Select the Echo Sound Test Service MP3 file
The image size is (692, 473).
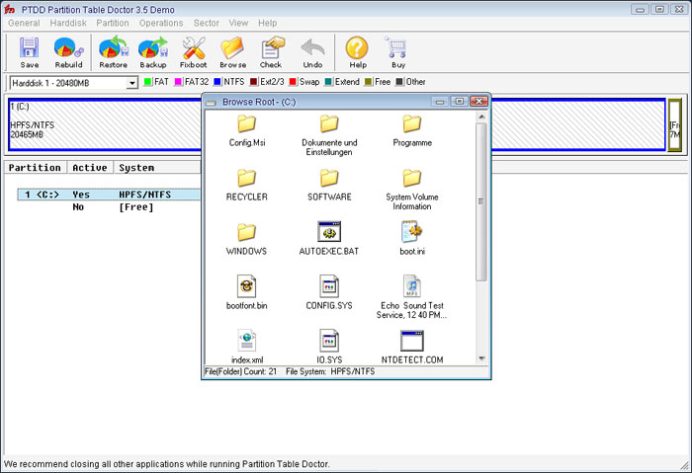[412, 297]
